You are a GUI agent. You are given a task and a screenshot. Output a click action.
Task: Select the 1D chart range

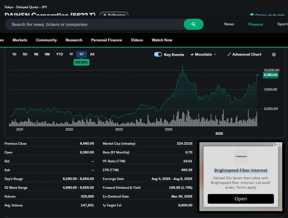coord(14,54)
